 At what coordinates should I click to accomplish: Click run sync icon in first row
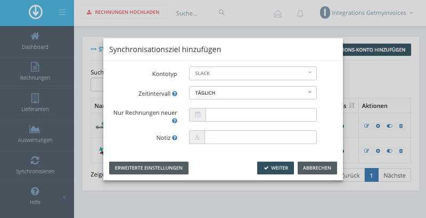pos(378,126)
